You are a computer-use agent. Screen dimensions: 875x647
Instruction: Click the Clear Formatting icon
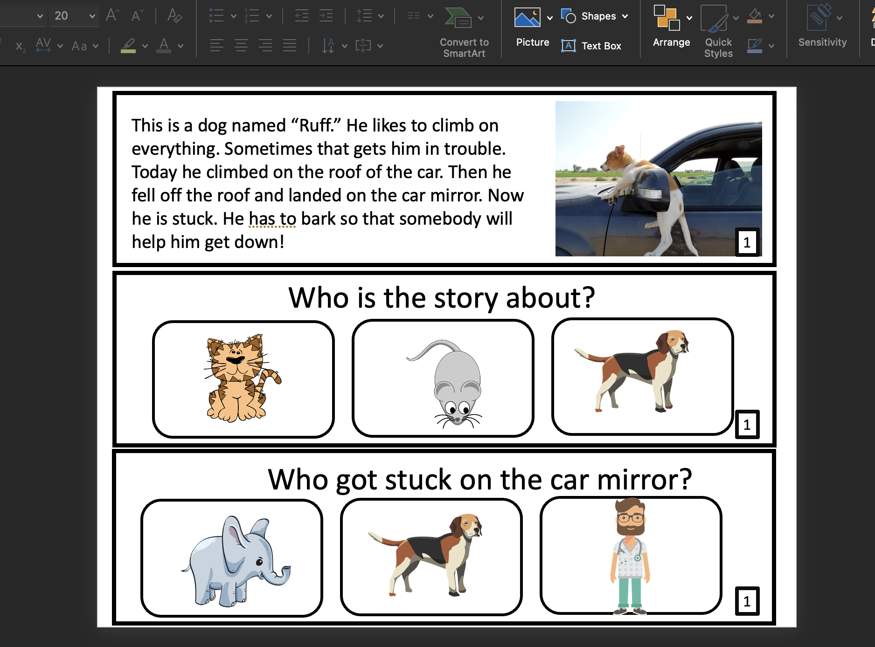point(174,15)
